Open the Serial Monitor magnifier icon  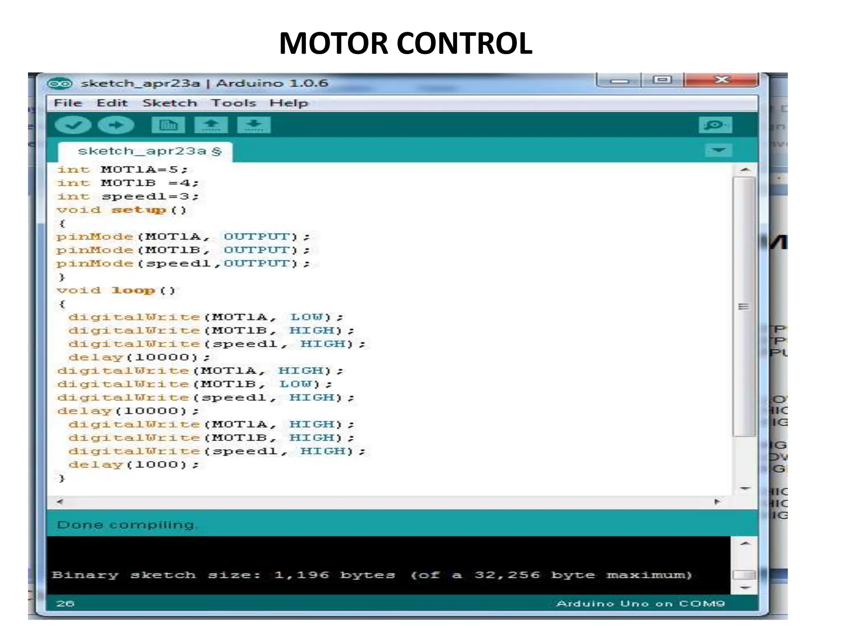[715, 125]
